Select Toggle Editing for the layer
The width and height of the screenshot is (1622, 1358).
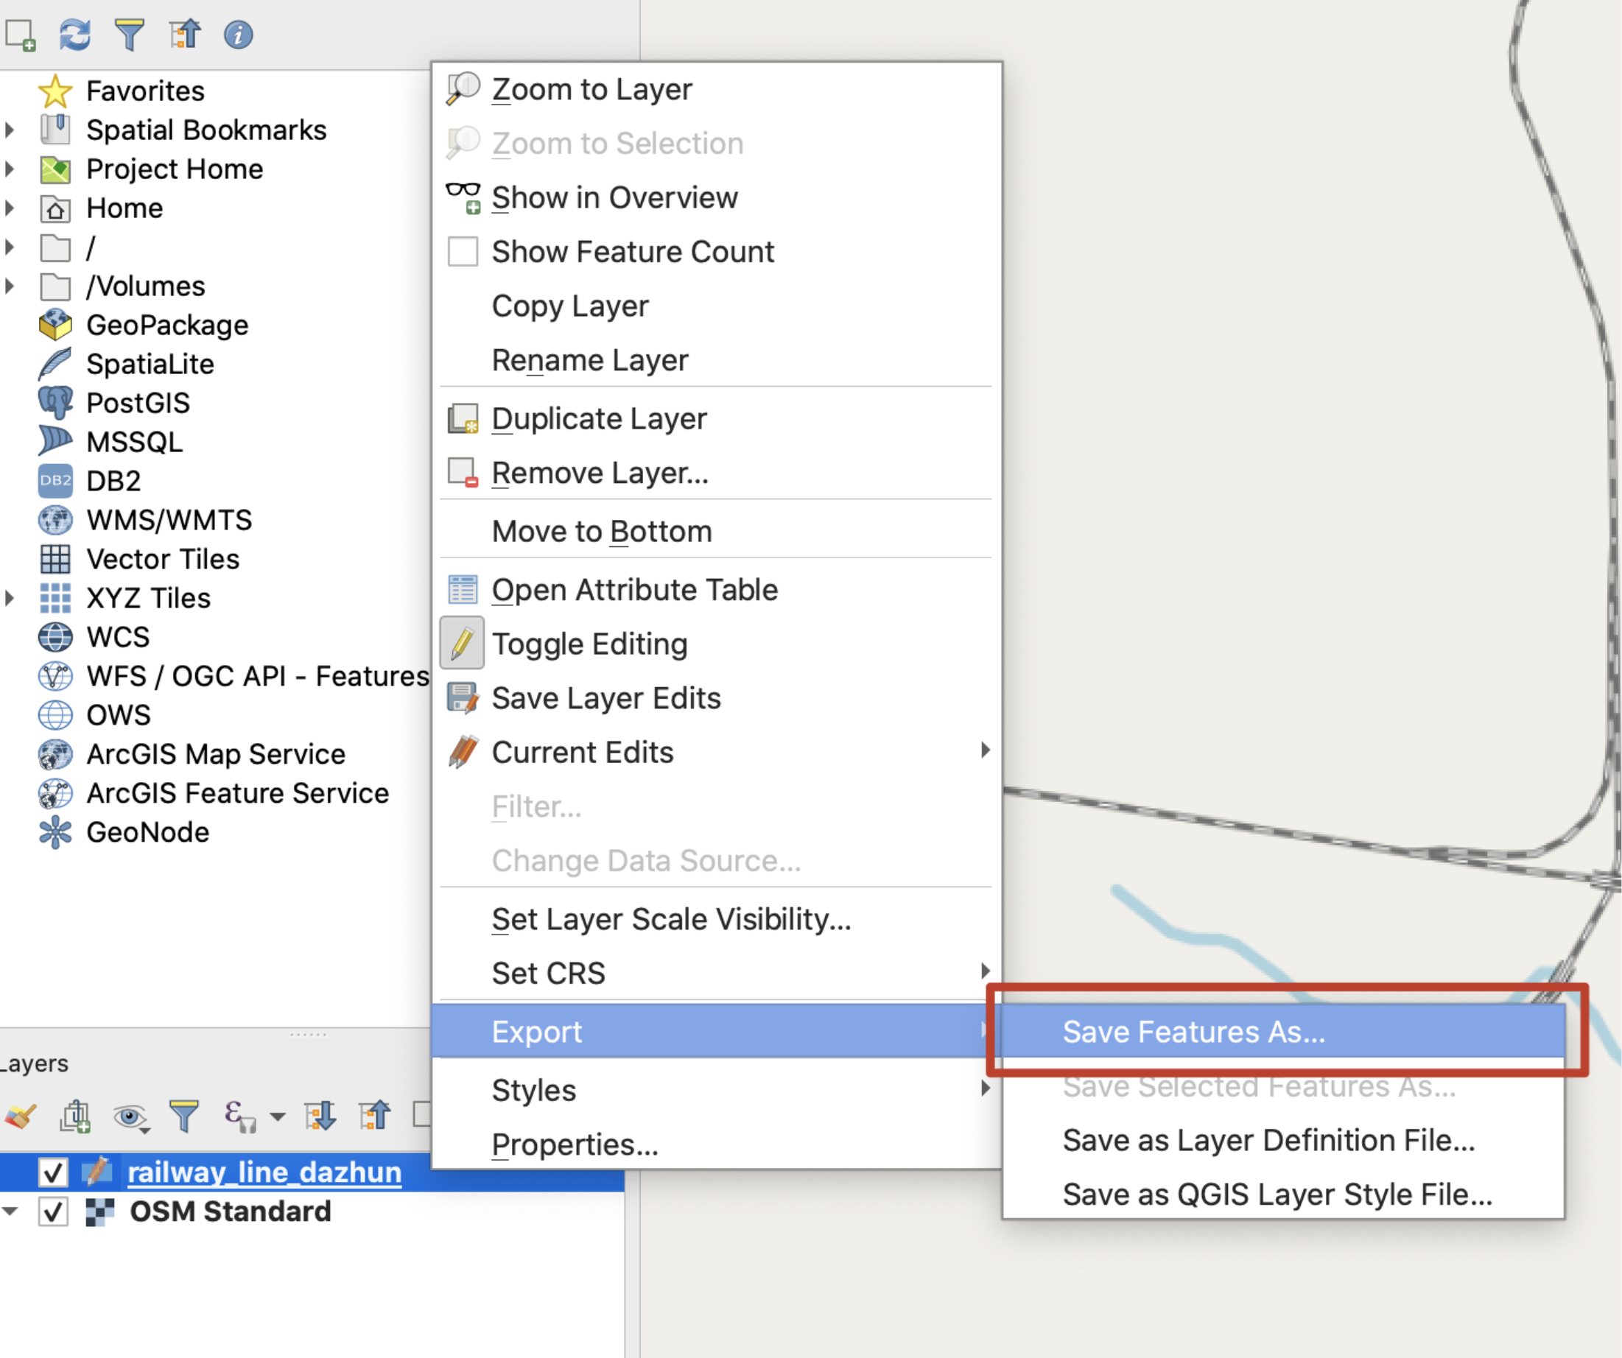(589, 643)
